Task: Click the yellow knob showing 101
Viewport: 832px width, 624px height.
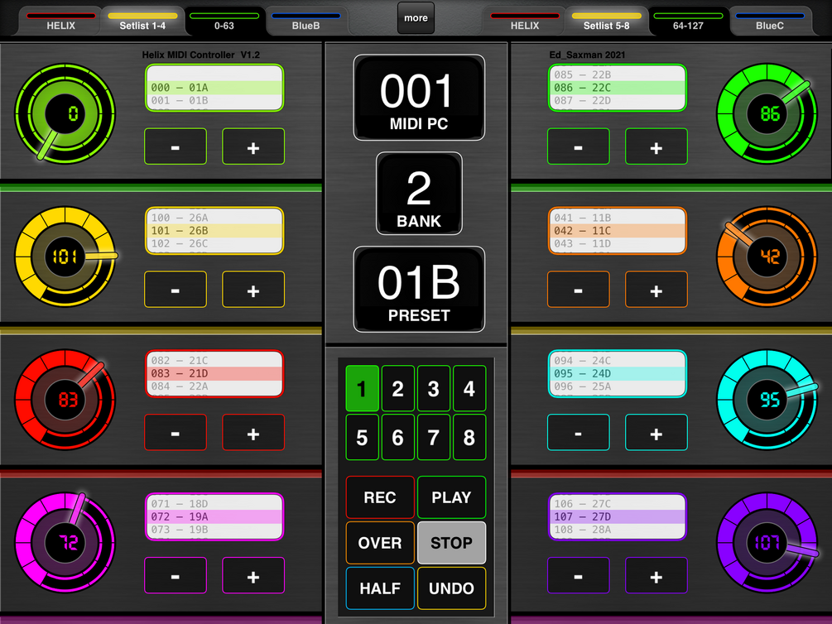Action: [x=65, y=257]
